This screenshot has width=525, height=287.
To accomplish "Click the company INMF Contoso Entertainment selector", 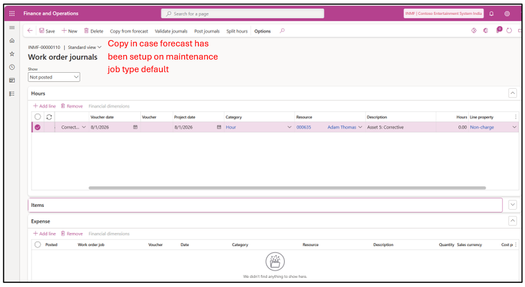I will [x=443, y=13].
